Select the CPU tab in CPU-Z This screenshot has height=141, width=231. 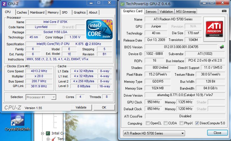8,12
